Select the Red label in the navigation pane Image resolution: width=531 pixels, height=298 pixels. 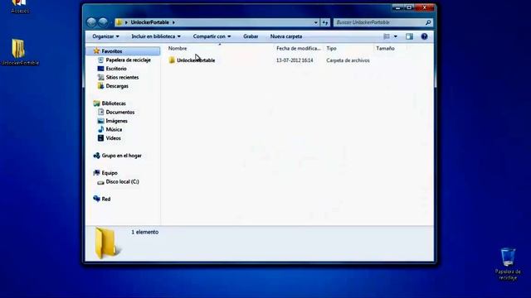coord(106,199)
